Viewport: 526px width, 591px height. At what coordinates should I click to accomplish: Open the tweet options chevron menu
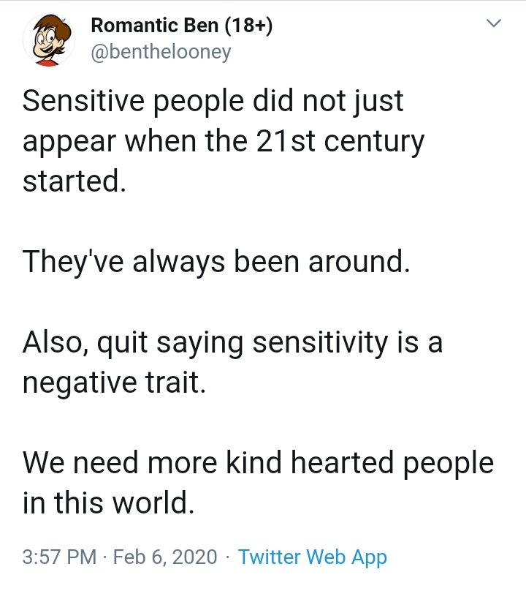pyautogui.click(x=494, y=23)
